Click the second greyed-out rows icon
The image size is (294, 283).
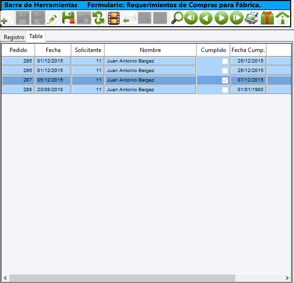pos(160,18)
